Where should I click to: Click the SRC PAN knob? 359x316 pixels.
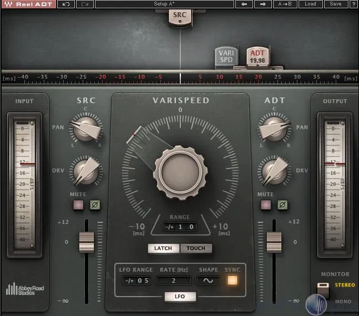click(86, 129)
